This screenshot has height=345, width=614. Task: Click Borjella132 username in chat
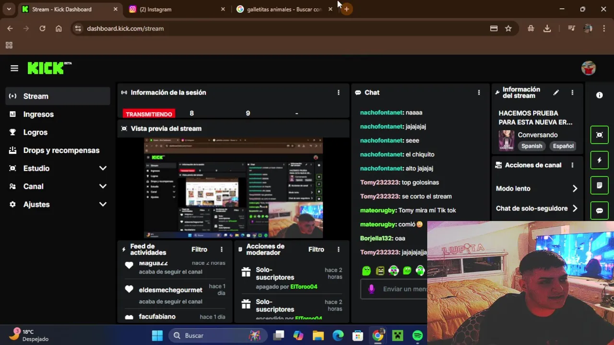377,238
